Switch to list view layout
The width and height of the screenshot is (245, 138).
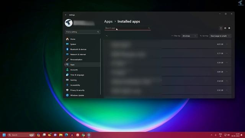pyautogui.click(x=221, y=28)
